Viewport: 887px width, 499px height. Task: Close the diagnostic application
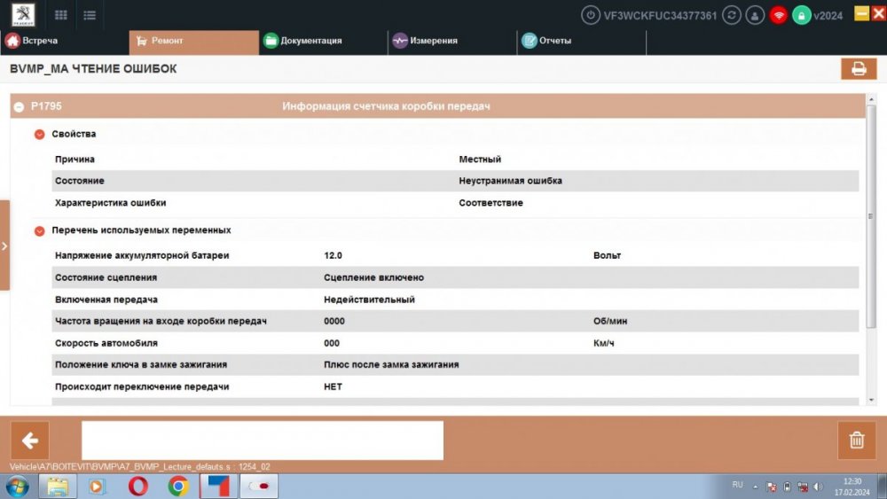[x=879, y=13]
